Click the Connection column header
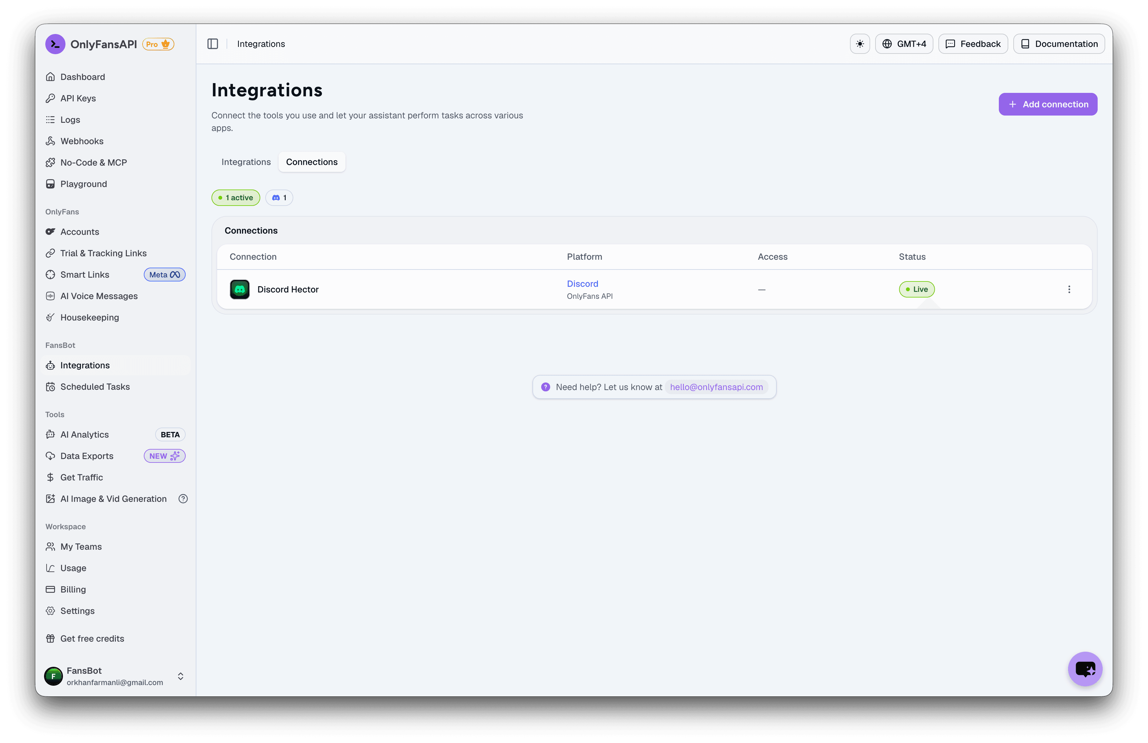1148x743 pixels. tap(253, 257)
